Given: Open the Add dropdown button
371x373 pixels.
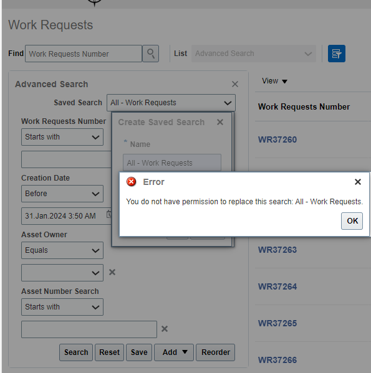Looking at the screenshot, I should click(x=174, y=352).
